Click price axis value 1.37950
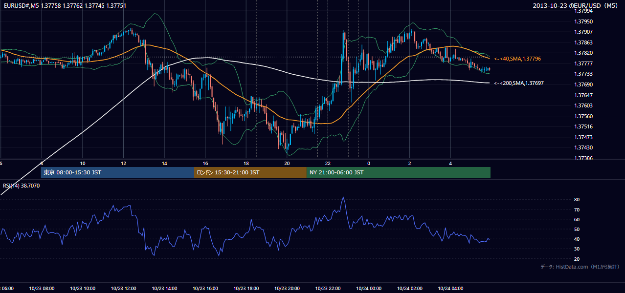 (583, 21)
